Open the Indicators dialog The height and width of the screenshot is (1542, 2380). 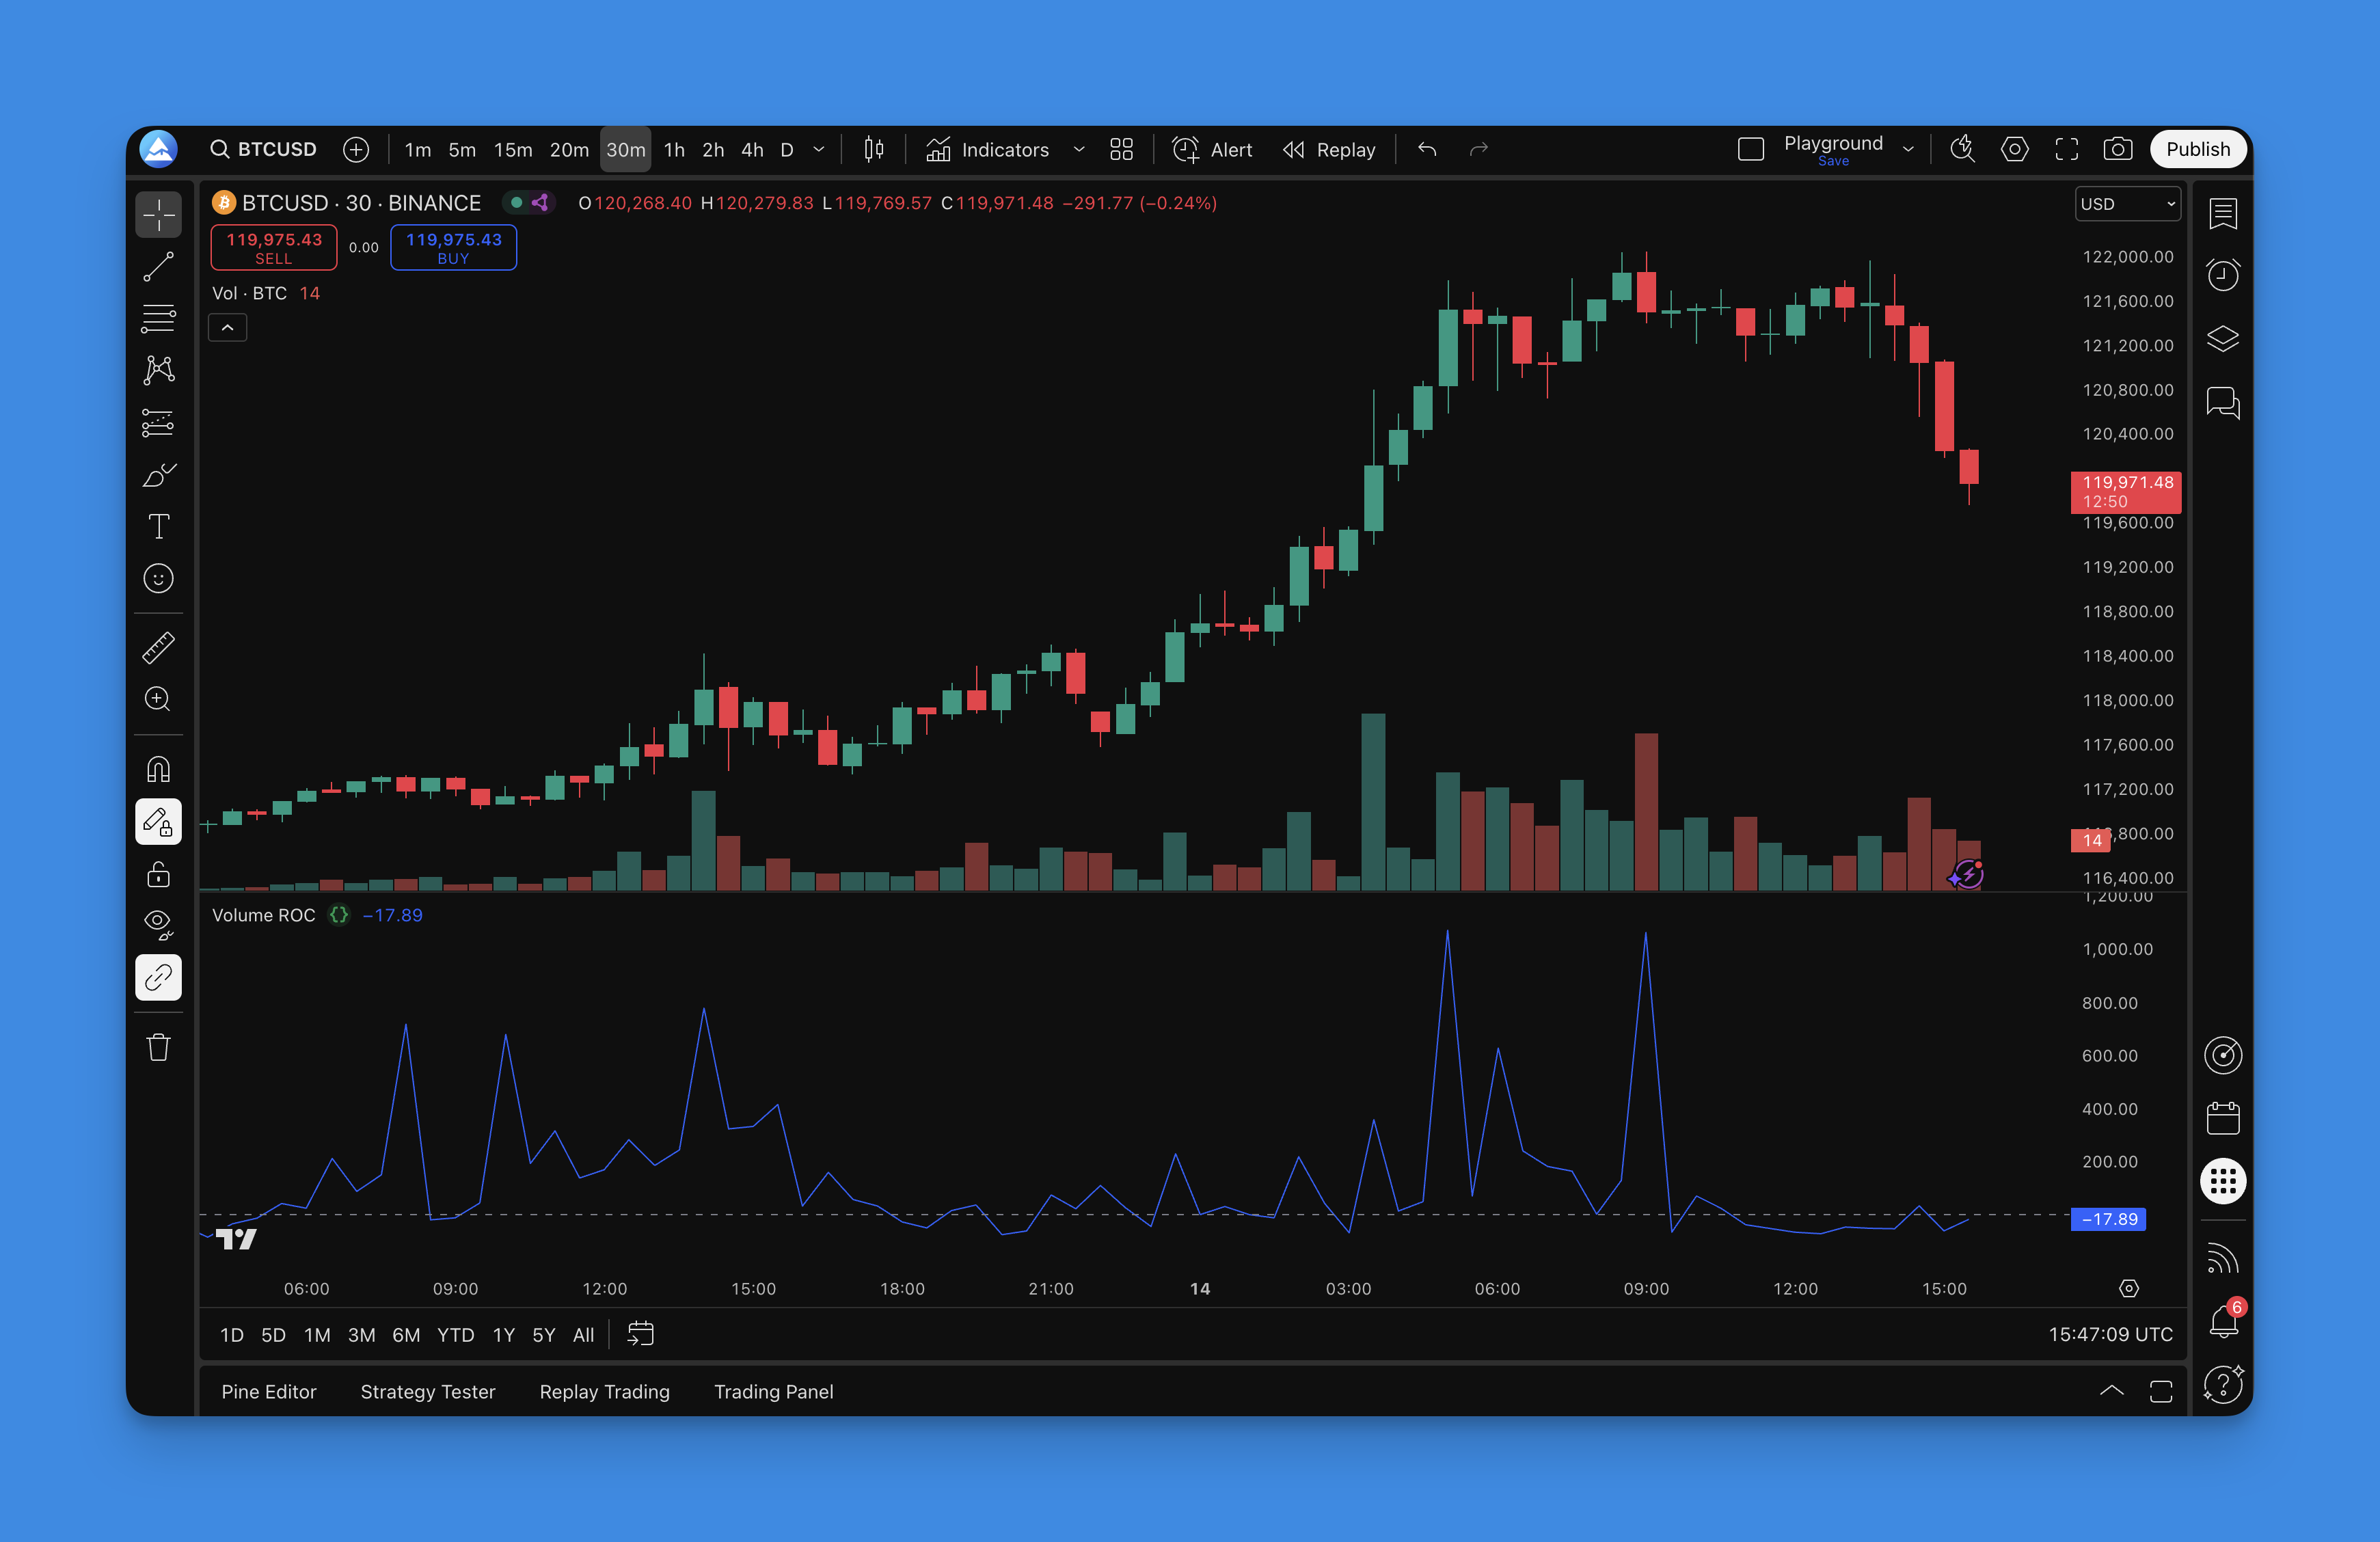click(988, 150)
